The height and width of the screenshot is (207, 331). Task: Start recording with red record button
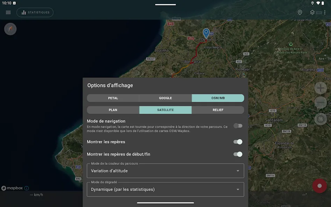(319, 186)
